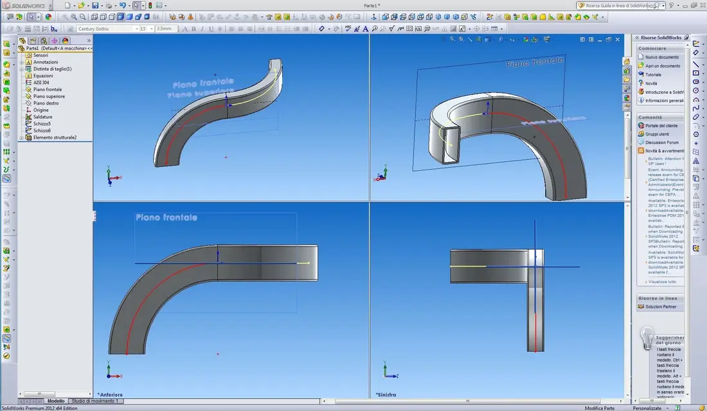Click the Nuovo documento link
The height and width of the screenshot is (411, 707).
pos(661,57)
